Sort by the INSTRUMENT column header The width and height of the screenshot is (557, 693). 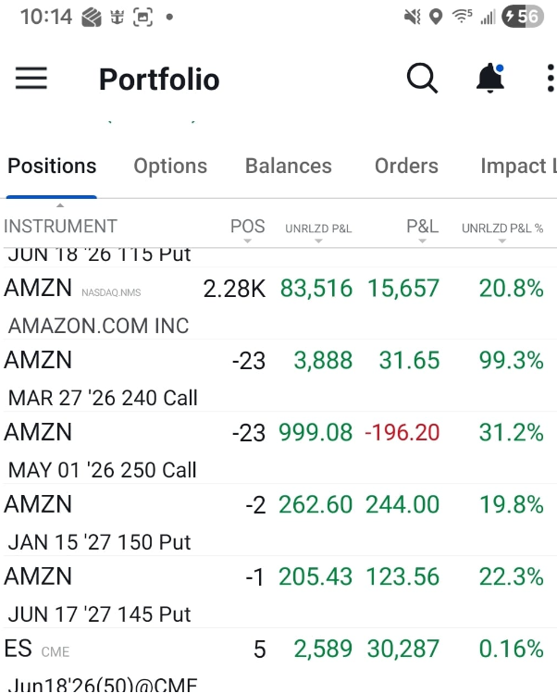60,227
